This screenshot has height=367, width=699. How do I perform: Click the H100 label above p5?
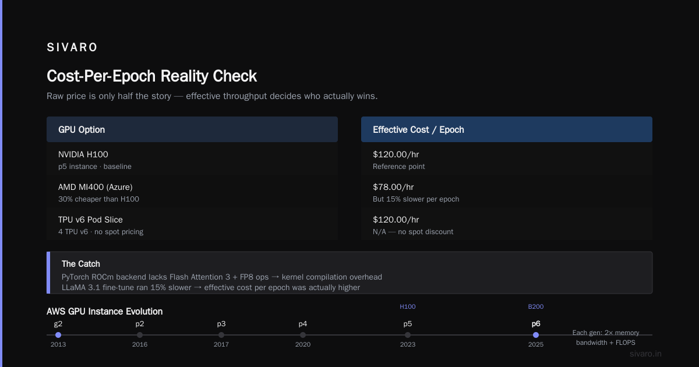[408, 306]
